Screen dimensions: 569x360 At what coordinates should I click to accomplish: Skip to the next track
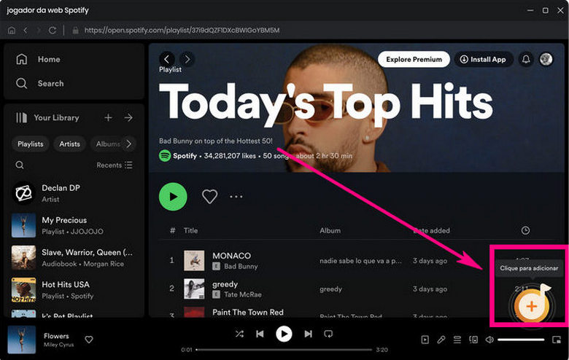(308, 334)
